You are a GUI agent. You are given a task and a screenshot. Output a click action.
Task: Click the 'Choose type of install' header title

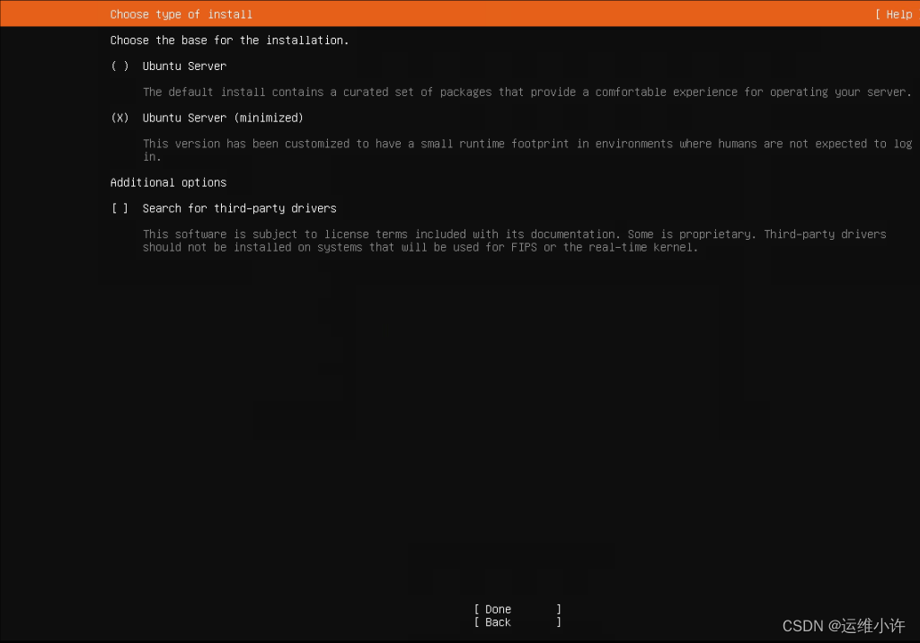click(181, 14)
